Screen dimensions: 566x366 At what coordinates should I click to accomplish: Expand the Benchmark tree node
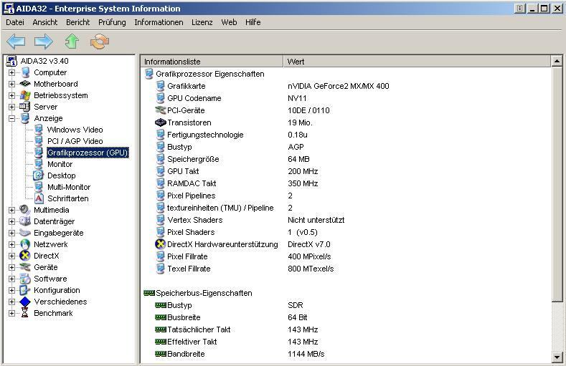(12, 313)
